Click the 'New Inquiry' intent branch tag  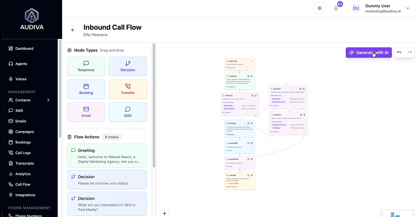click(228, 106)
